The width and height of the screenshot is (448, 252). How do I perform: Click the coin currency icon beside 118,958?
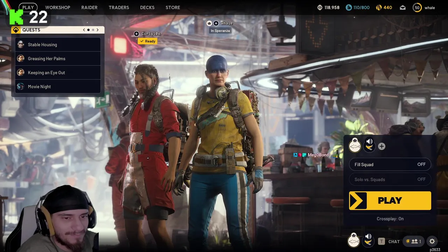[320, 7]
